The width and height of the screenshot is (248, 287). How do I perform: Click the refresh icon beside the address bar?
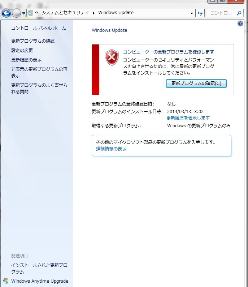pos(200,13)
